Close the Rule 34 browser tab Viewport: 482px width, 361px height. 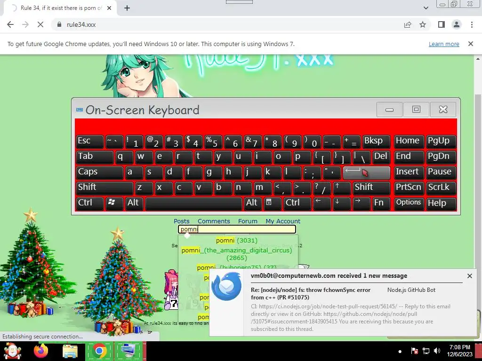pos(109,8)
